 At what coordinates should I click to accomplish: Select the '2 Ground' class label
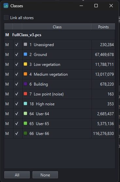pyautogui.click(x=38, y=55)
